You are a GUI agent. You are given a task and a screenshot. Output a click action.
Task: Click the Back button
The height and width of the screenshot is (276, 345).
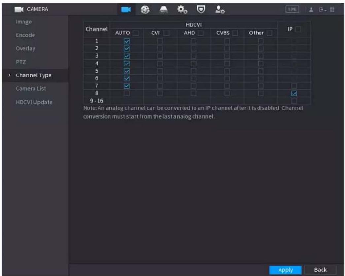320,270
